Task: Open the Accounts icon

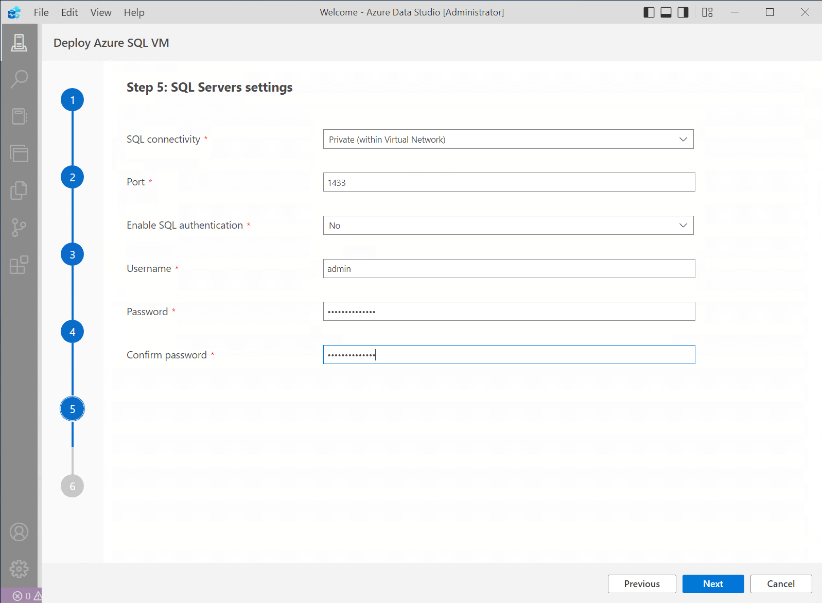Action: (19, 532)
